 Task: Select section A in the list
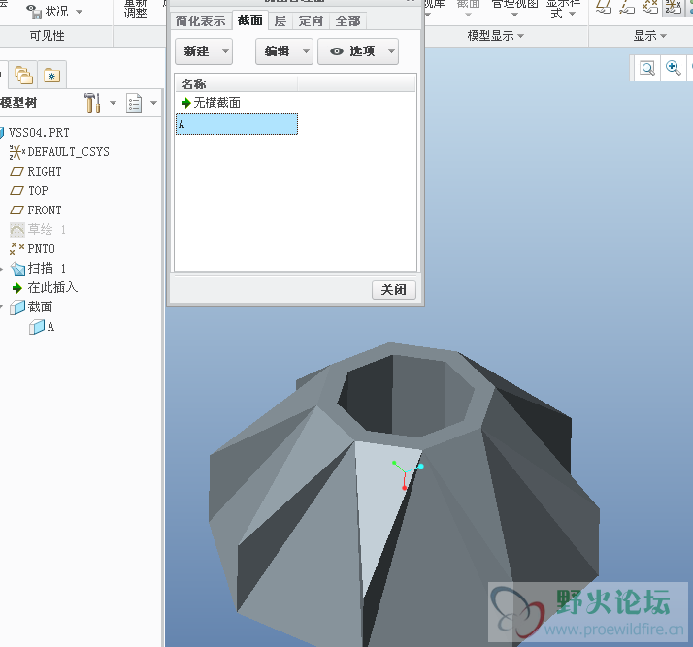pos(237,124)
